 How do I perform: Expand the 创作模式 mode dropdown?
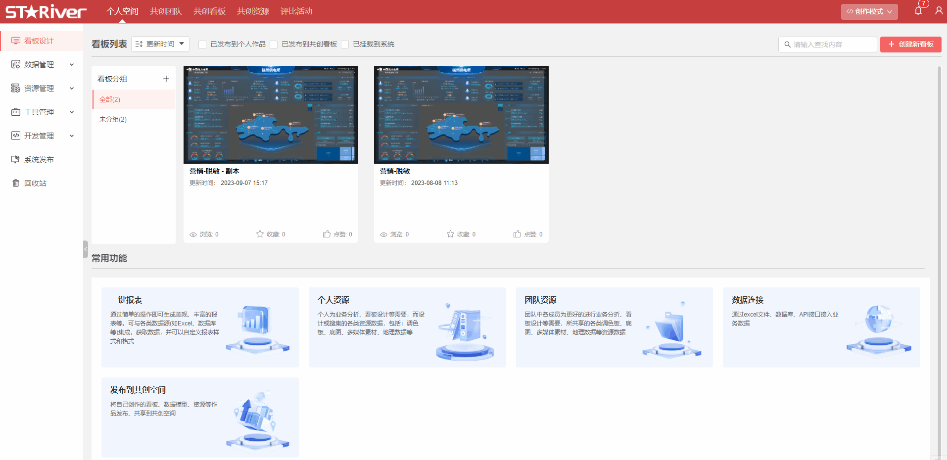(x=869, y=11)
